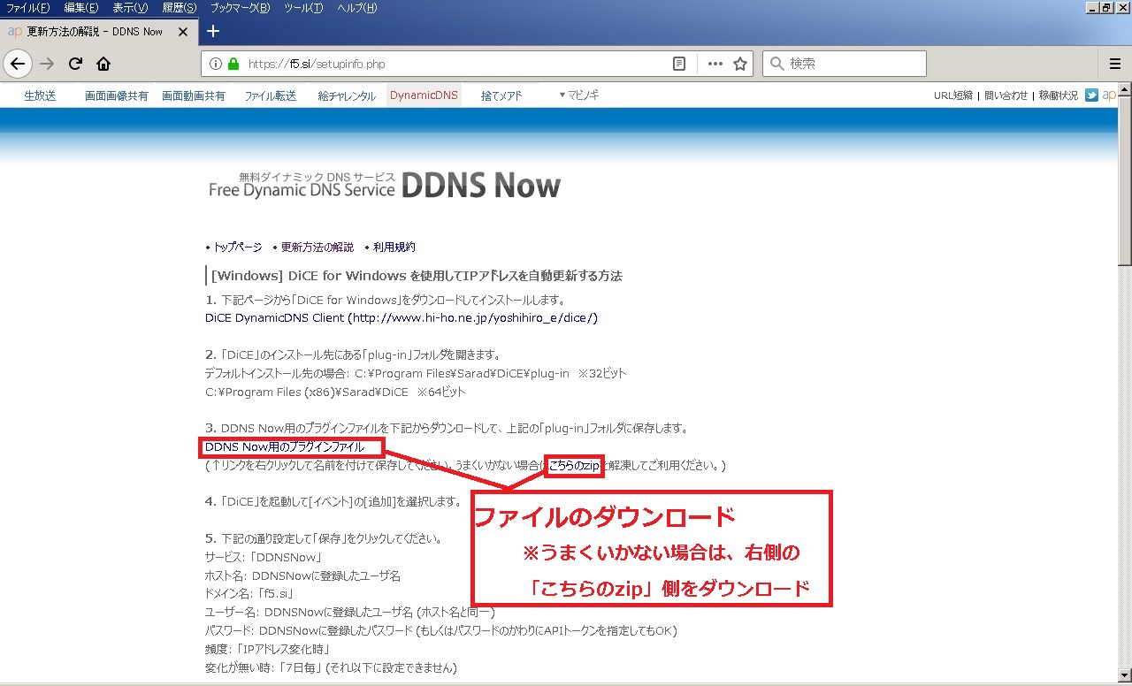
Task: Select the 更新方法の解説 - DDNS Now browser tab
Action: pos(97,32)
